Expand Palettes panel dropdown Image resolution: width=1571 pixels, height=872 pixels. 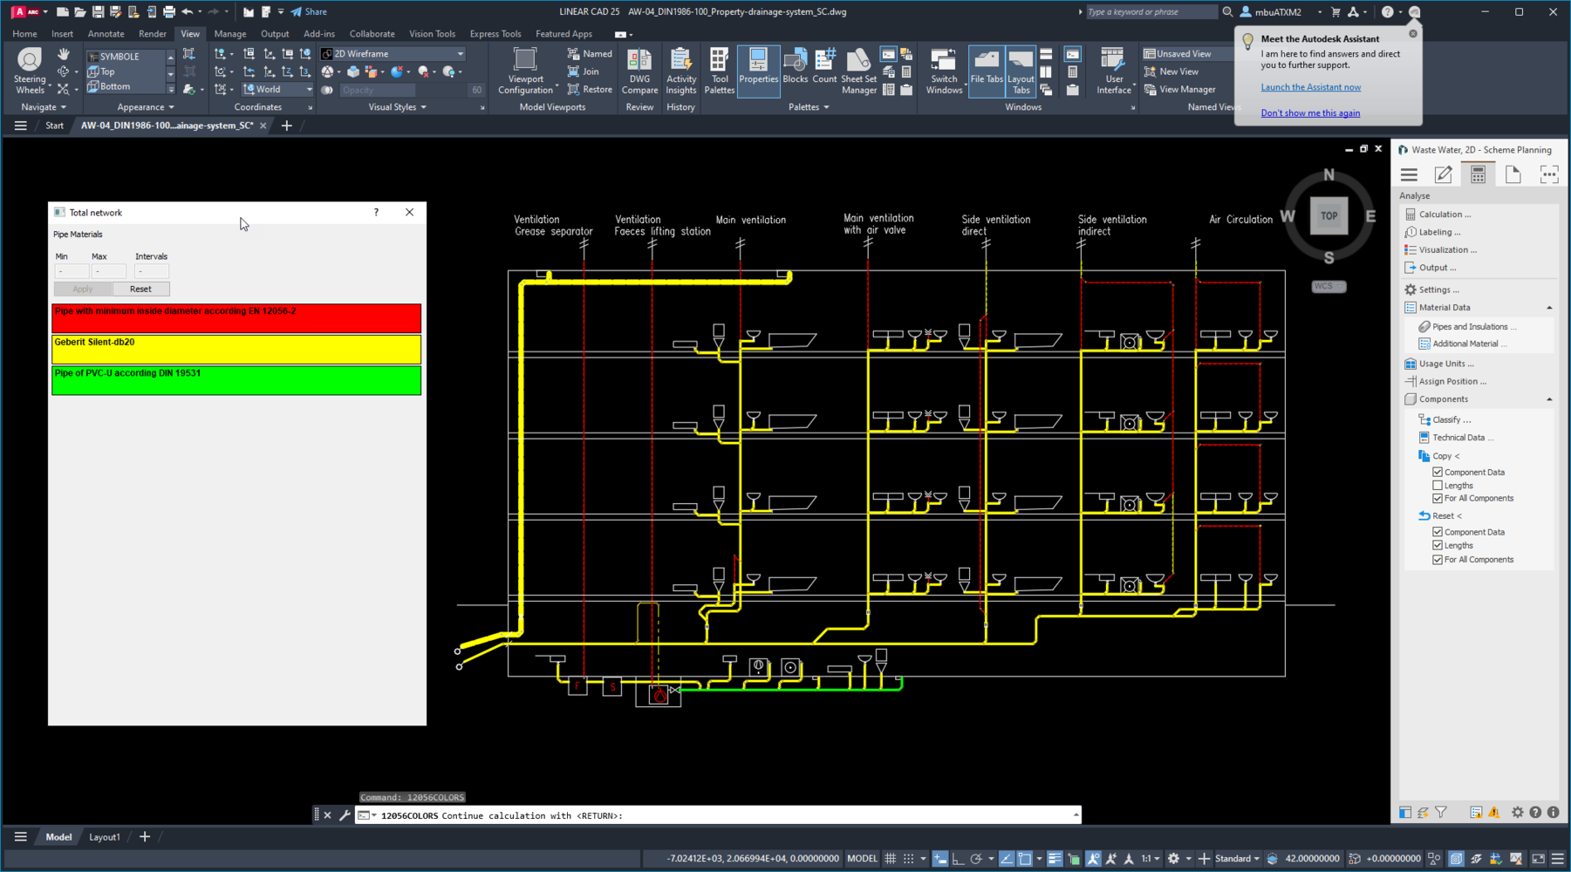point(809,107)
